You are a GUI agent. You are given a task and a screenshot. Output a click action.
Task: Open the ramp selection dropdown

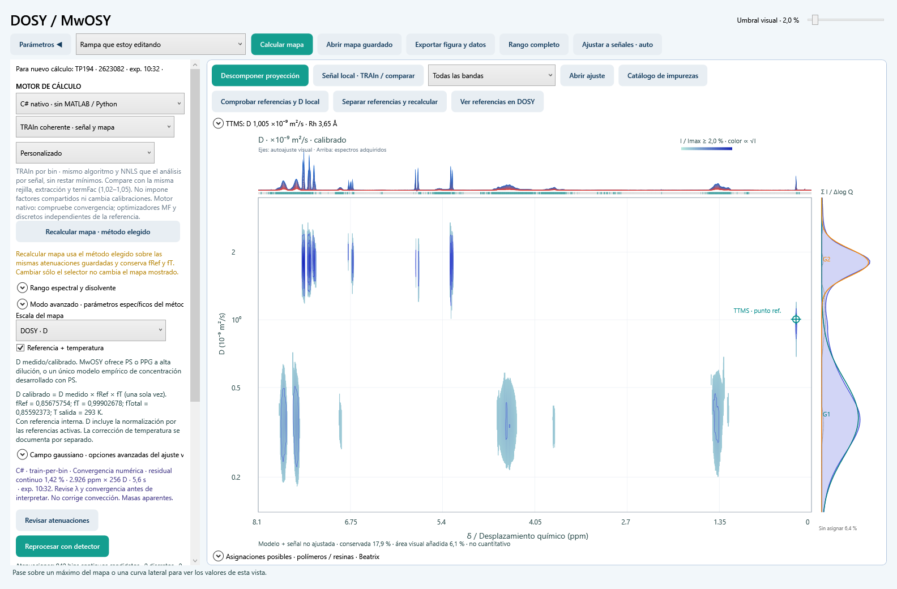click(160, 45)
